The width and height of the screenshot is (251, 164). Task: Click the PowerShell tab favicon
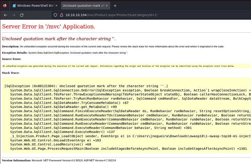click(14, 6)
